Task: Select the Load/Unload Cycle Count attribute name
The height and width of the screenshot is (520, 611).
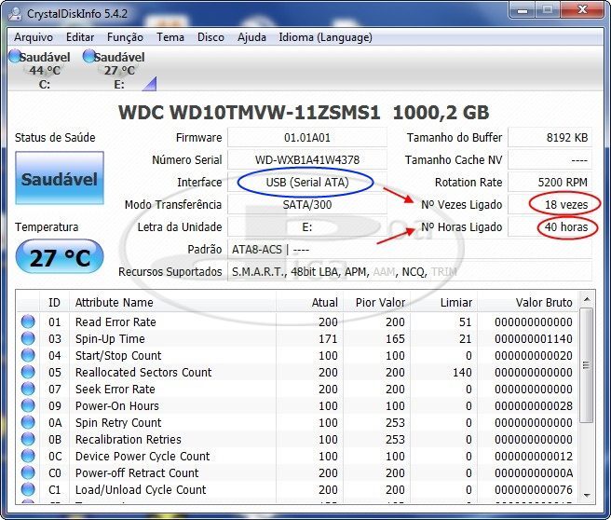Action: tap(141, 489)
